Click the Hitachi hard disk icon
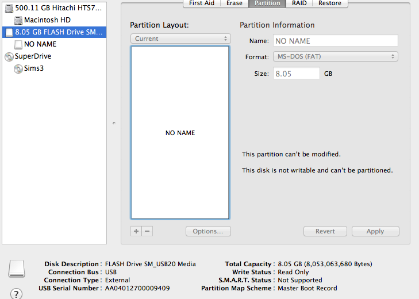The width and height of the screenshot is (419, 299). click(9, 8)
